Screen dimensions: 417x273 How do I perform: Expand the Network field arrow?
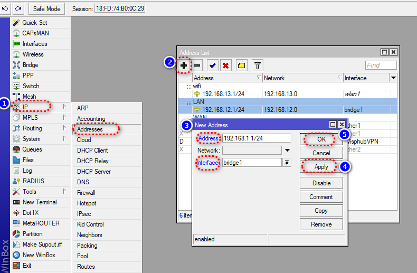click(x=287, y=150)
